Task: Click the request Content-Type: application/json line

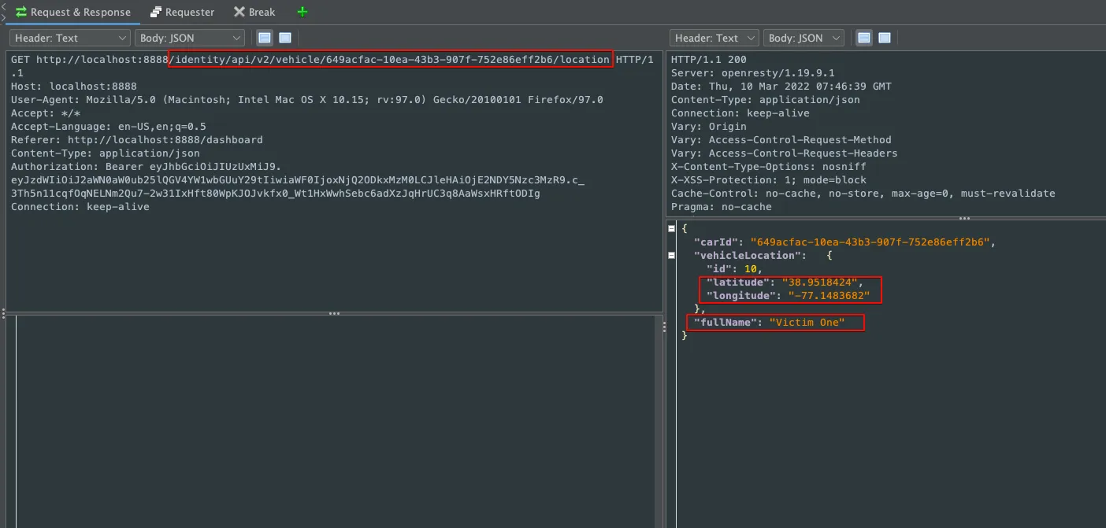Action: tap(106, 153)
